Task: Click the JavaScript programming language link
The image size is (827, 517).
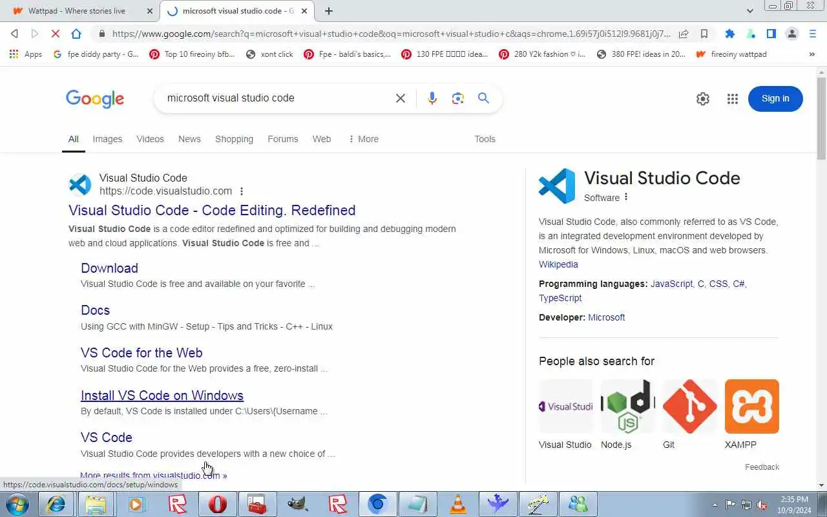Action: pyautogui.click(x=671, y=284)
